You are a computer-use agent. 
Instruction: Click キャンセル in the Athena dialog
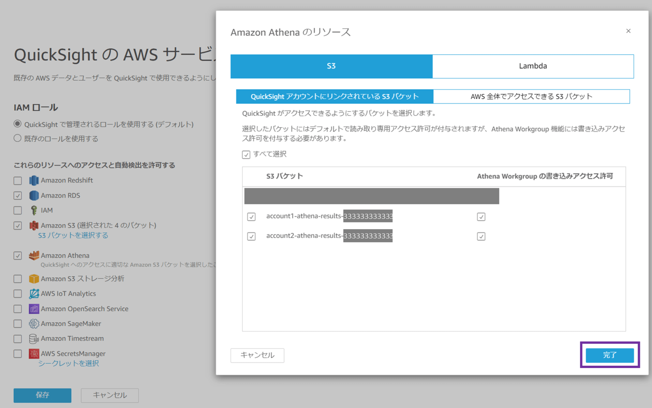tap(257, 355)
